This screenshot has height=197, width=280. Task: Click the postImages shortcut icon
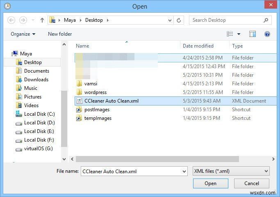[79, 110]
